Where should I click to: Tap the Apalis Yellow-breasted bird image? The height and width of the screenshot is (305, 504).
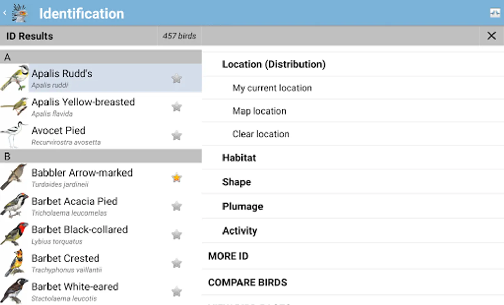point(15,106)
